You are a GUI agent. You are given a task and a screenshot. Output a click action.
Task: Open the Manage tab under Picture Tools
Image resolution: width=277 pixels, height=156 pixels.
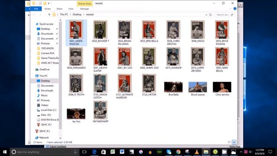84,9
